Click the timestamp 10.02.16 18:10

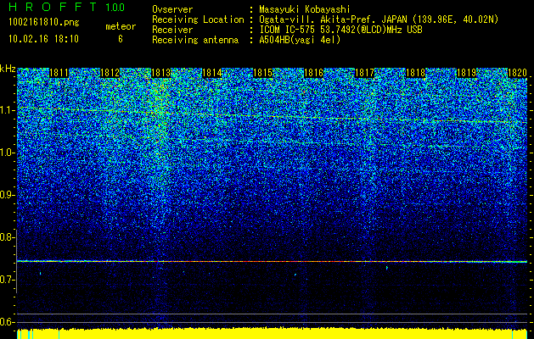tap(43, 39)
